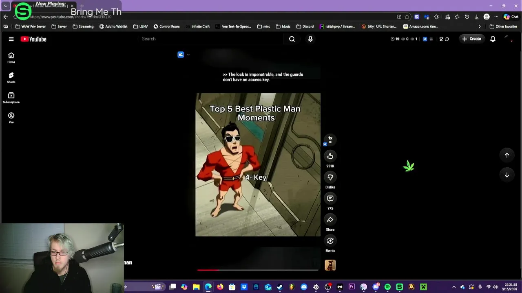The width and height of the screenshot is (522, 293).
Task: Open the Streaming bookmark folder
Action: tap(83, 26)
